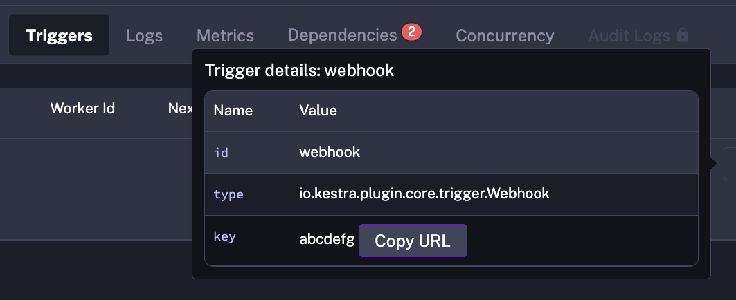Click the red Dependencies count badge
Image resolution: width=736 pixels, height=300 pixels.
click(411, 32)
